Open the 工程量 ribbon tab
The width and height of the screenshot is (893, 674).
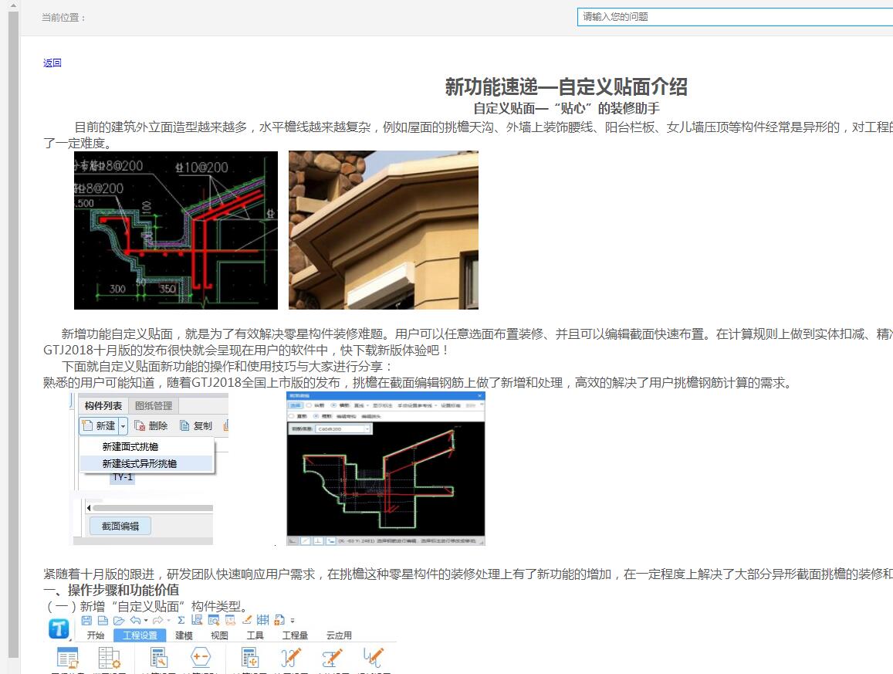coord(295,635)
